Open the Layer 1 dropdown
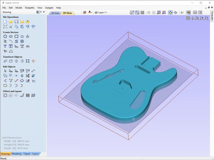Screen dimensions: 214x160 pyautogui.click(x=101, y=13)
